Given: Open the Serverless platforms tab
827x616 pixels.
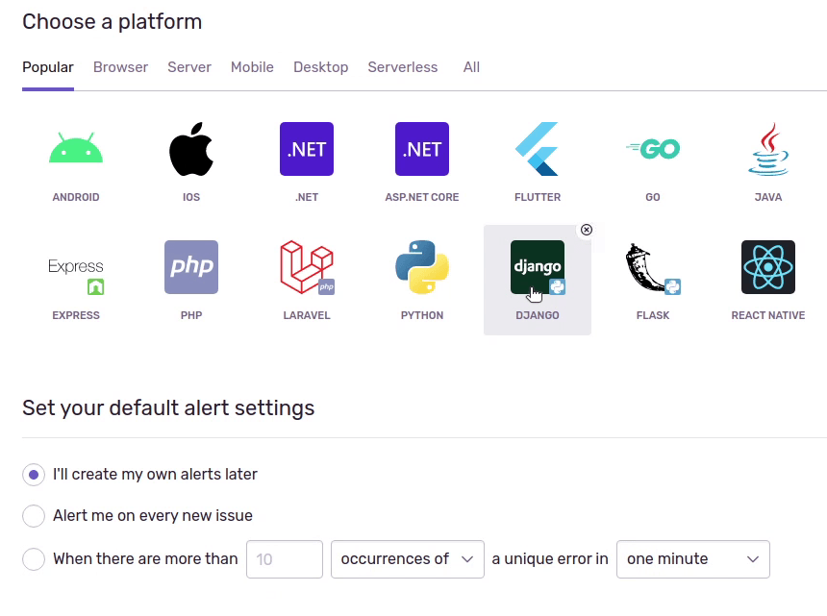Looking at the screenshot, I should click(403, 67).
